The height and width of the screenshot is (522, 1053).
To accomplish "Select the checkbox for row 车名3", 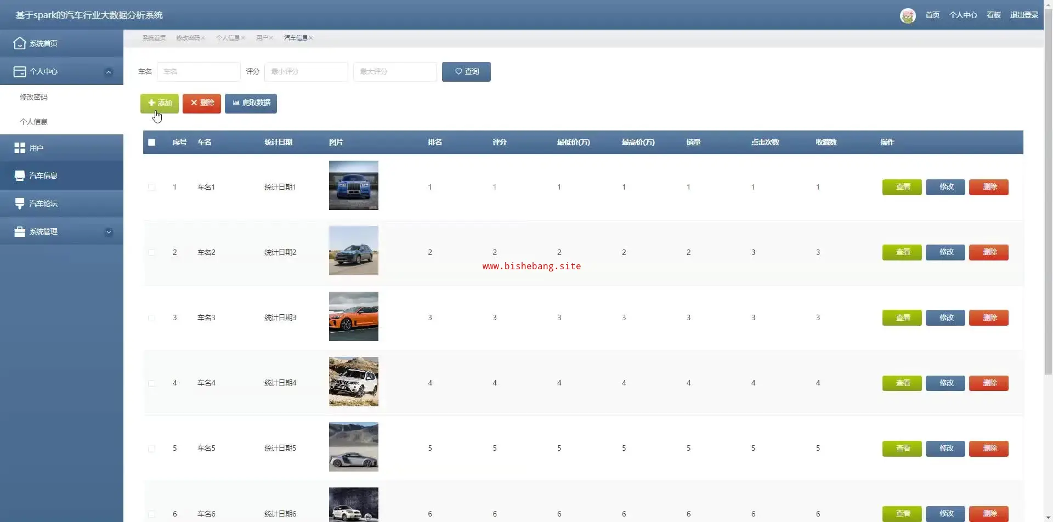I will click(x=152, y=317).
